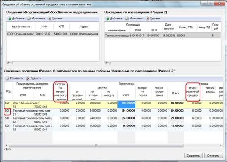Click от оптовиков value 80.00000
The image size is (227, 162).
[x=95, y=103]
